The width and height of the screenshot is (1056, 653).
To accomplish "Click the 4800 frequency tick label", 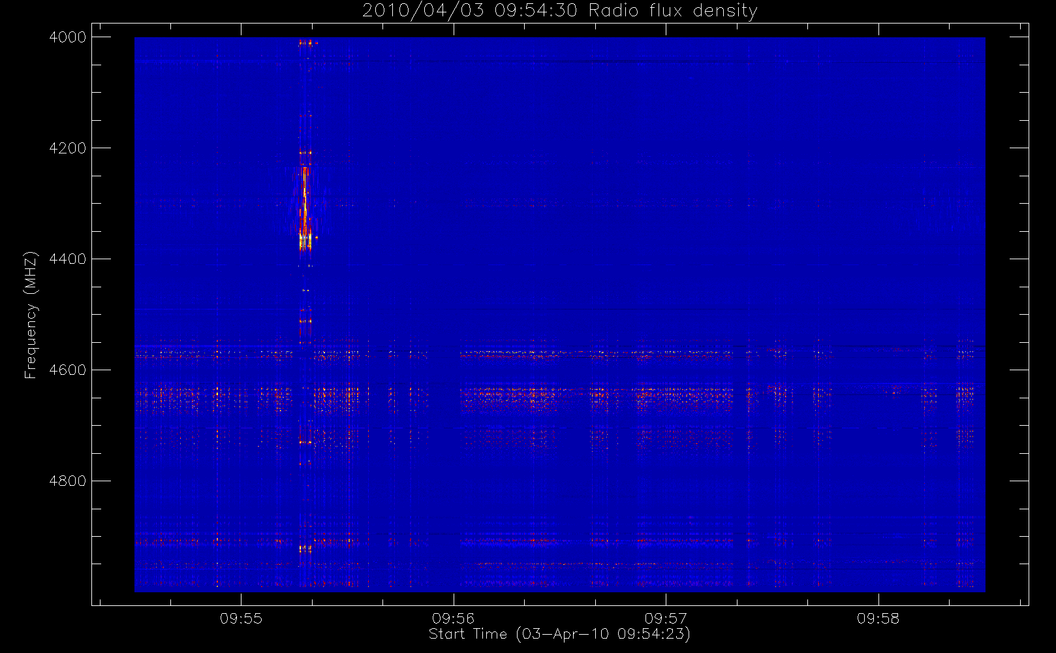I will point(68,481).
